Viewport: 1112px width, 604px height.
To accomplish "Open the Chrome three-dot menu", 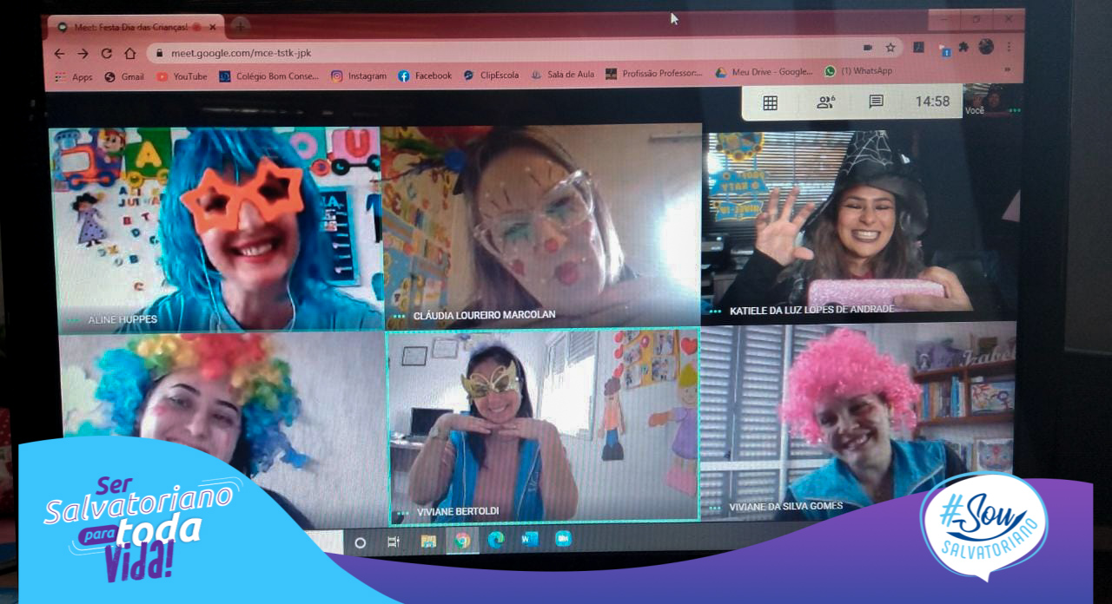I will coord(1009,47).
